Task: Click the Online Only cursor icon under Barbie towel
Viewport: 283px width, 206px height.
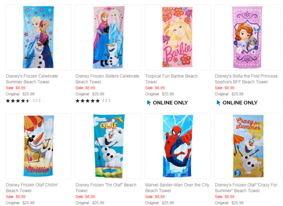Action: click(149, 103)
